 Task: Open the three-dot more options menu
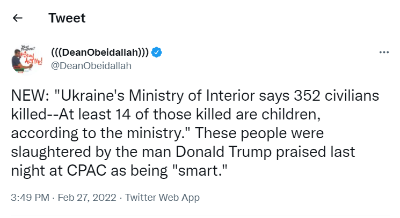point(383,52)
